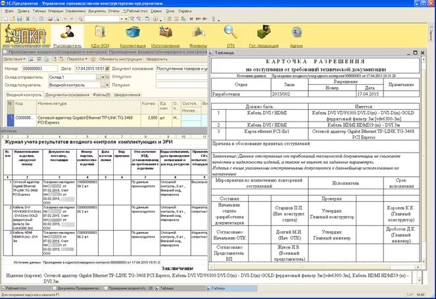Viewport: 436px width, 299px height.
Task: Click right arrow of Таблица horizontal scrollbar
Action: click(x=418, y=267)
